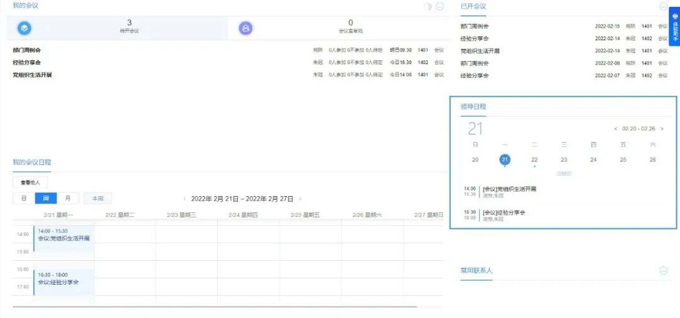The image size is (680, 318).
Task: Switch schedule to week view (周)
Action: coord(45,199)
